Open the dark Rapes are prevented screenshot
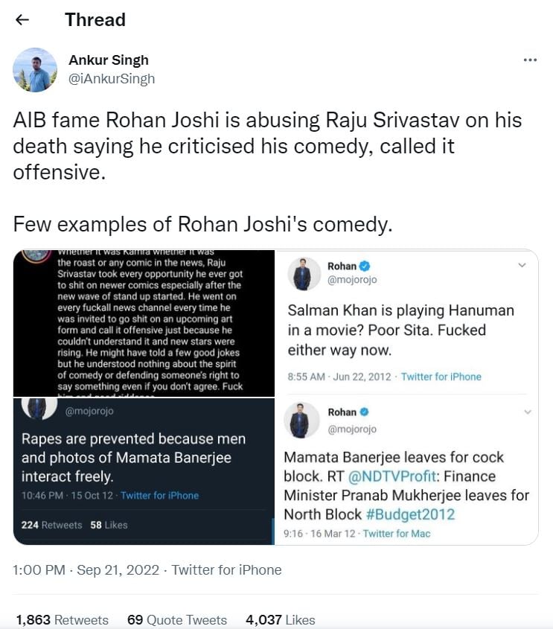Image resolution: width=553 pixels, height=629 pixels. tap(144, 471)
